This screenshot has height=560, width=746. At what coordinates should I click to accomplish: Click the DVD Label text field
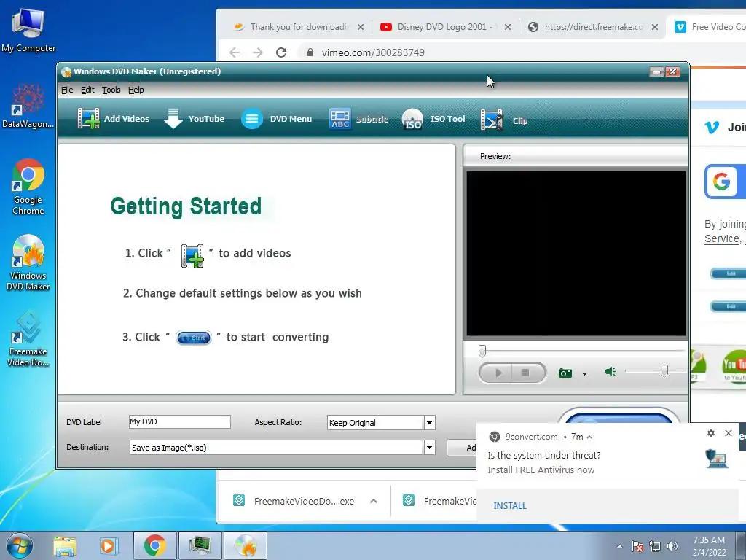click(x=179, y=422)
